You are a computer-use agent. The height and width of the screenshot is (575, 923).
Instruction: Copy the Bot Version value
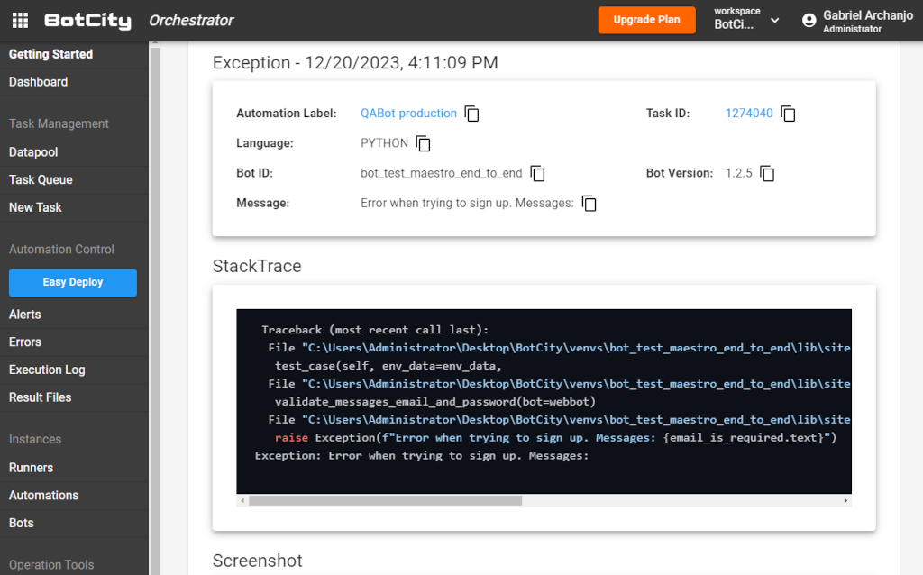(x=767, y=173)
